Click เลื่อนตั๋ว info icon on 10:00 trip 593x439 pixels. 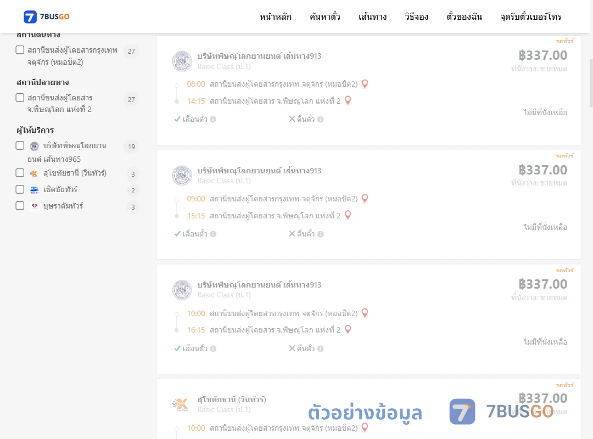[x=213, y=348]
